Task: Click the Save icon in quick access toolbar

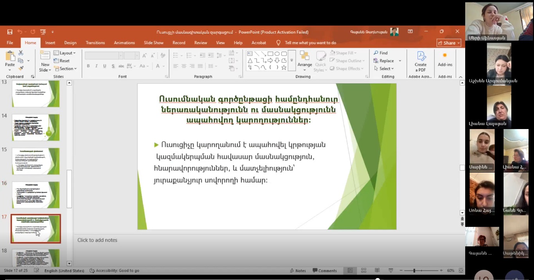Action: [x=10, y=32]
